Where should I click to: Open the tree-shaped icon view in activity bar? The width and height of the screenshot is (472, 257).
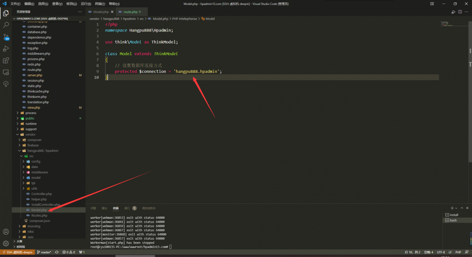click(6, 84)
